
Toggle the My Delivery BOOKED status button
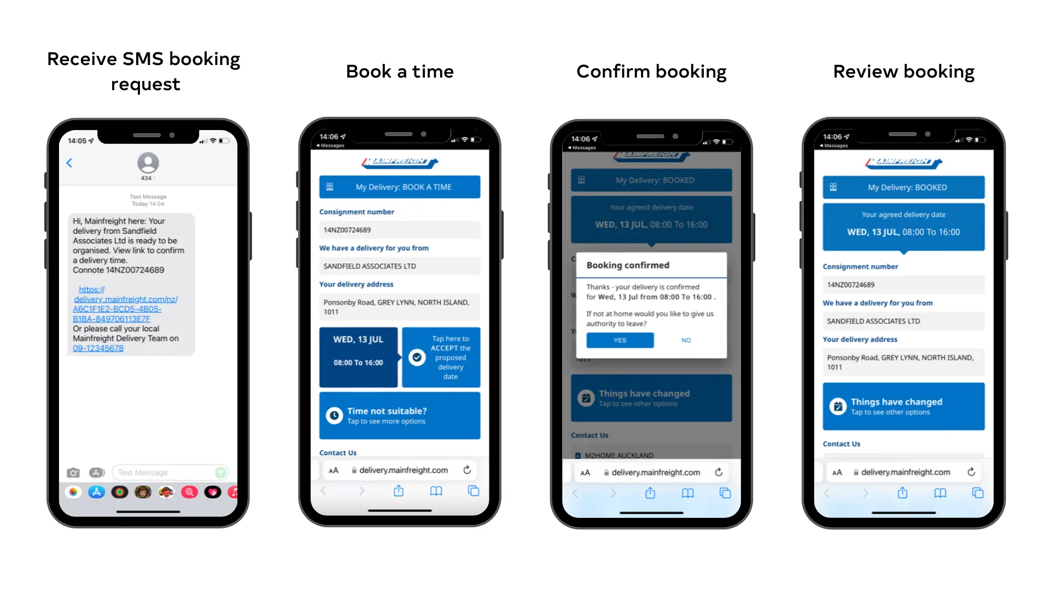coord(903,187)
